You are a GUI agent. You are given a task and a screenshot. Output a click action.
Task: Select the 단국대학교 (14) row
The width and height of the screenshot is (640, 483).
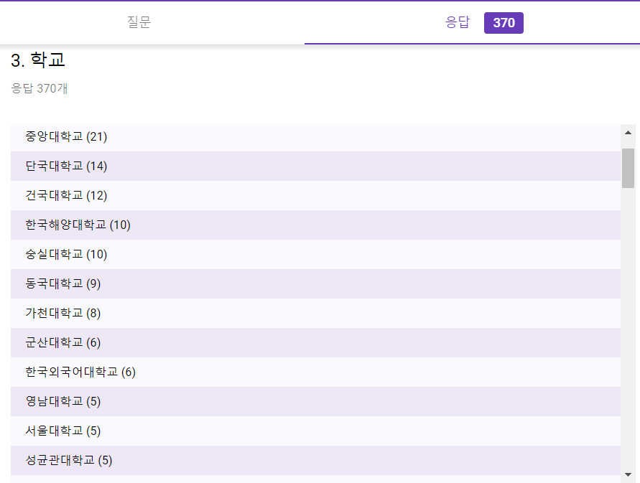click(315, 166)
